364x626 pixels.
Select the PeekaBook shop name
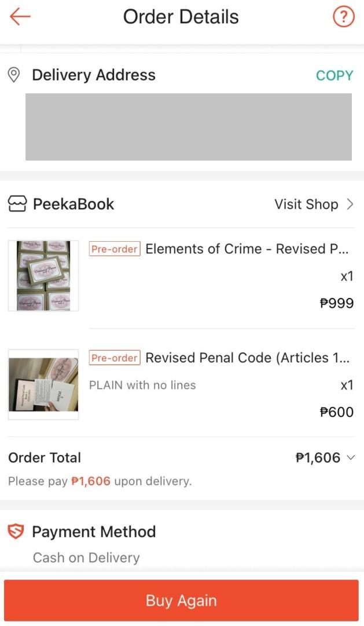(74, 204)
